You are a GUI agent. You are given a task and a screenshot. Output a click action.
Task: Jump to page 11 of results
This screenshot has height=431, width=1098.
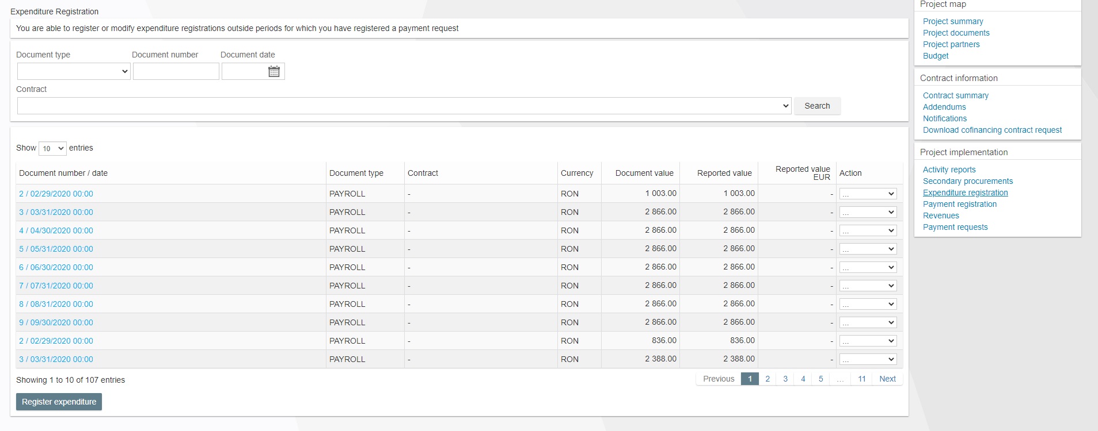click(861, 379)
